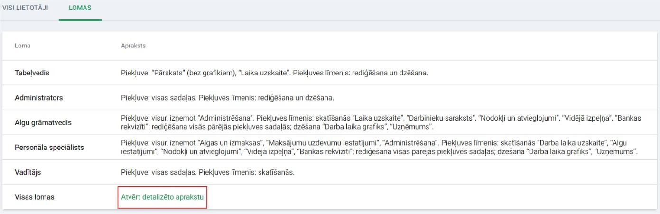Click the Vadītājs description ending with skatīšanās
Viewport: 660px width, 214px height.
(208, 172)
